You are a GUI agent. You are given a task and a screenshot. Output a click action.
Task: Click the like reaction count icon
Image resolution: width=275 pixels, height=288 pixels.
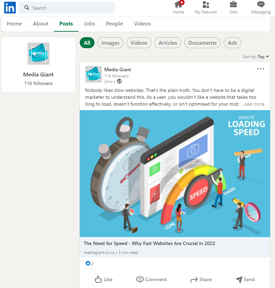[x=88, y=263]
